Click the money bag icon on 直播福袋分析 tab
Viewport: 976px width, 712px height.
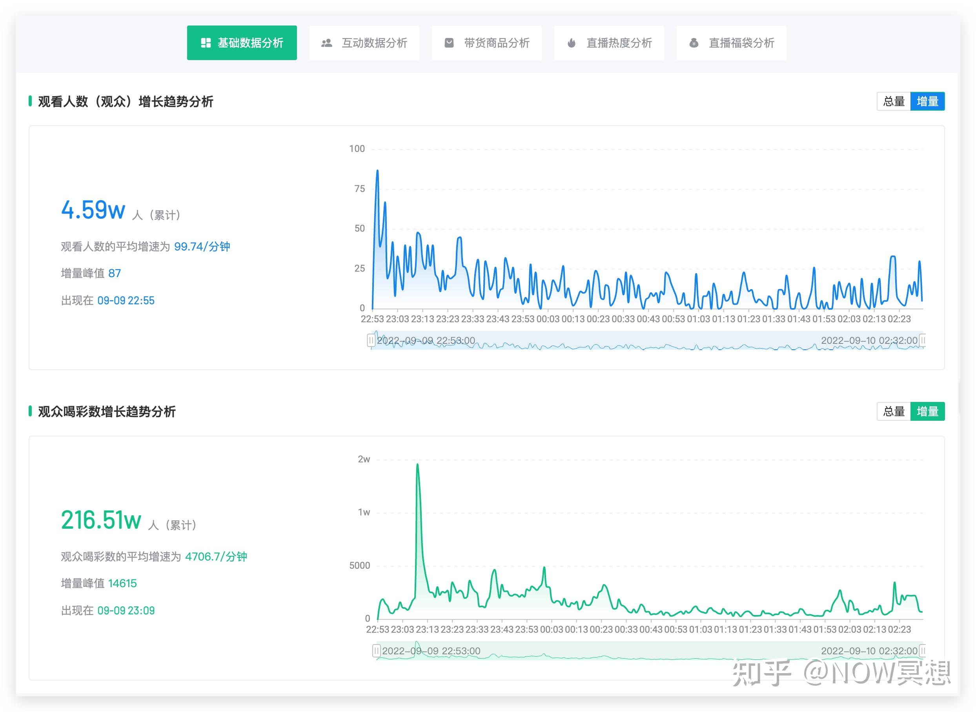pyautogui.click(x=694, y=42)
